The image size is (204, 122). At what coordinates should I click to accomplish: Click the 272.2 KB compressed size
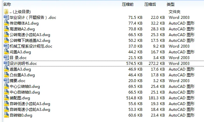[157, 64]
